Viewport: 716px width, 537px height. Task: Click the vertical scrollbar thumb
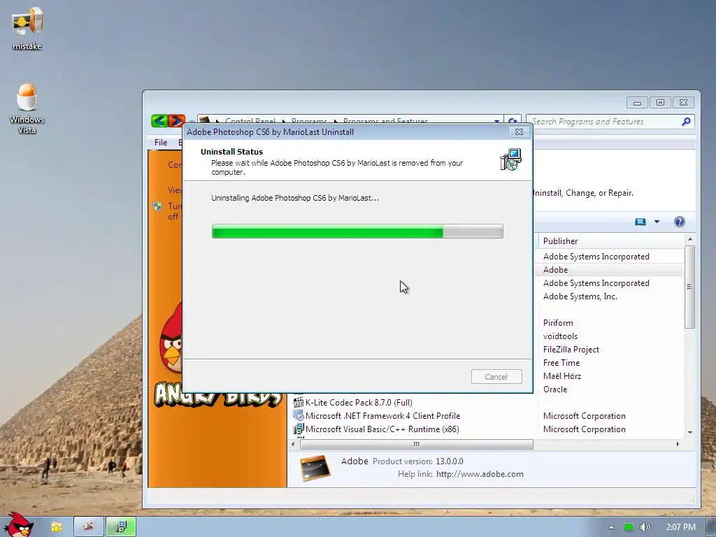(689, 287)
